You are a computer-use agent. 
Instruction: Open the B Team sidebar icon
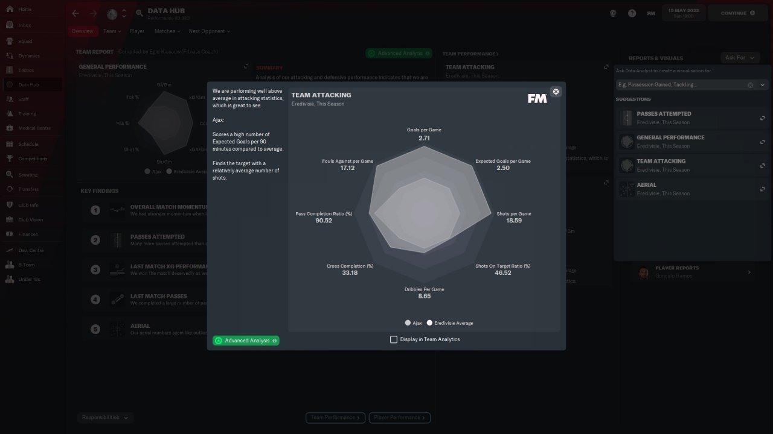click(x=10, y=265)
